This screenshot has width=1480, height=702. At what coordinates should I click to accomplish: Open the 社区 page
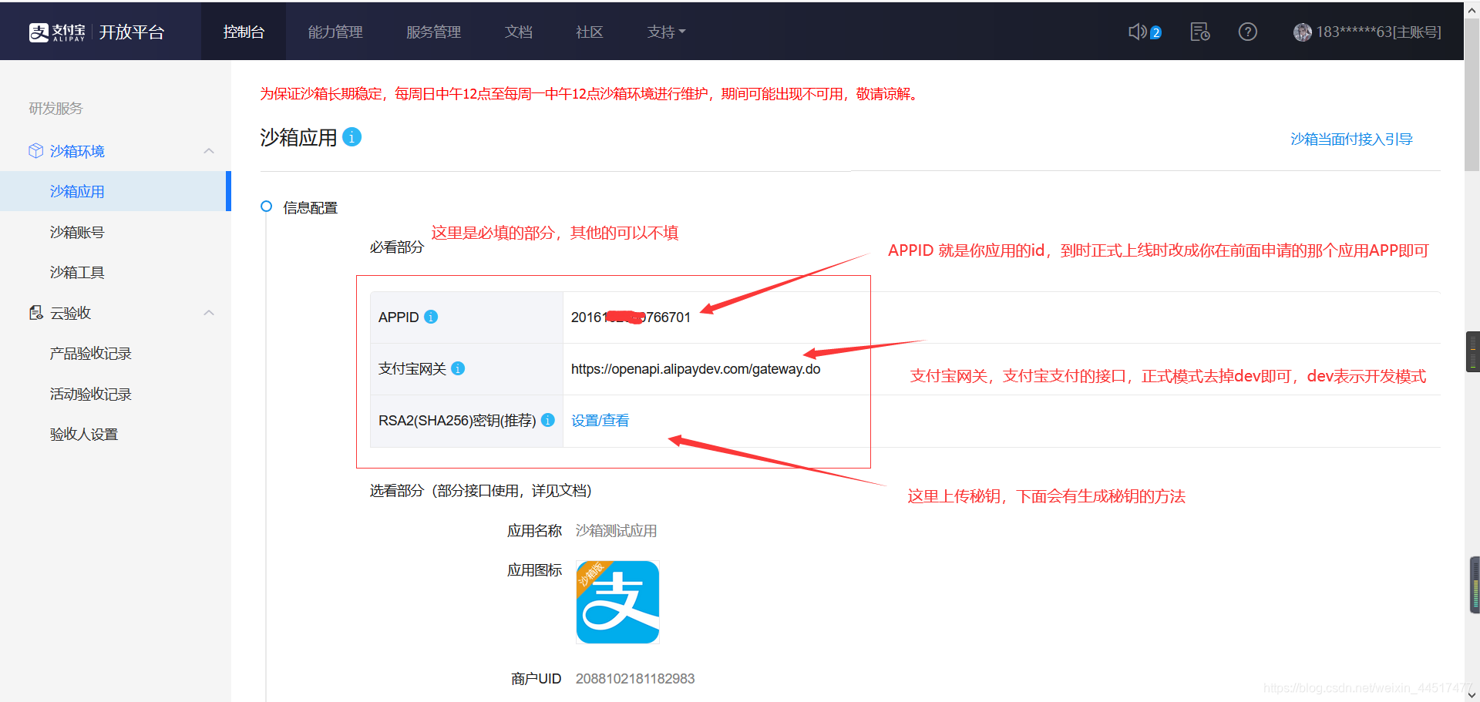click(590, 32)
